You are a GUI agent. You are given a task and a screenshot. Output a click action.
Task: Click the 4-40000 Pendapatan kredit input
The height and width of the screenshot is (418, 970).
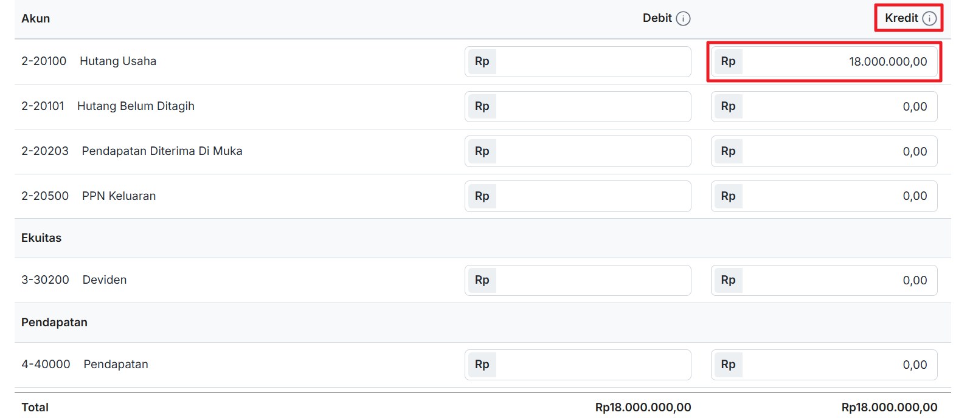click(824, 365)
